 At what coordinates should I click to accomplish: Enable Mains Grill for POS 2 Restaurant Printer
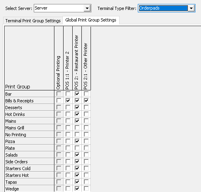77,127
